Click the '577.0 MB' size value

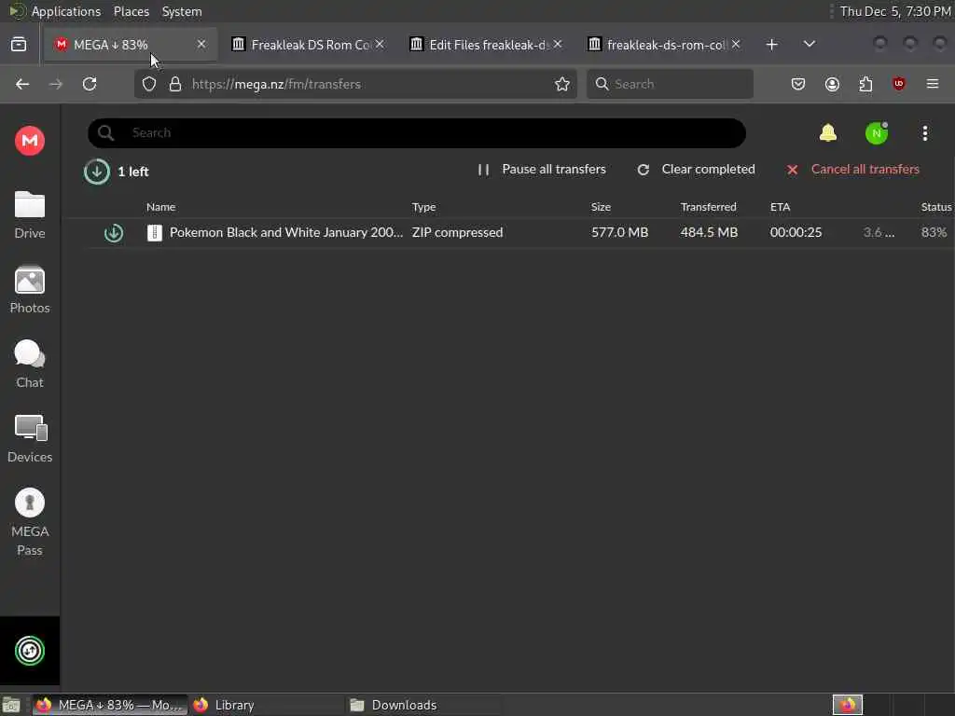[619, 232]
